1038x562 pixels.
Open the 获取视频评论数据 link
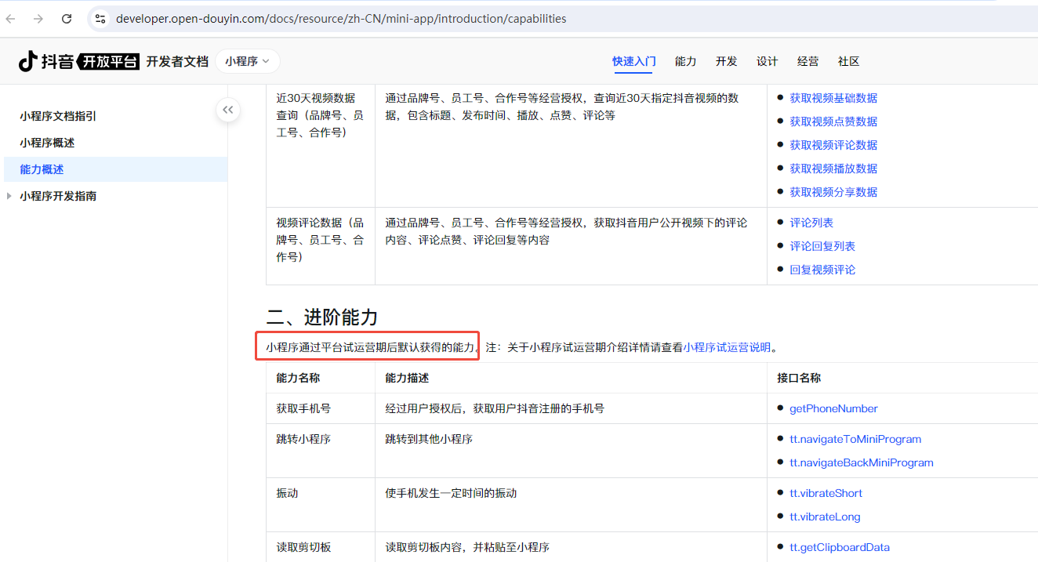(833, 145)
